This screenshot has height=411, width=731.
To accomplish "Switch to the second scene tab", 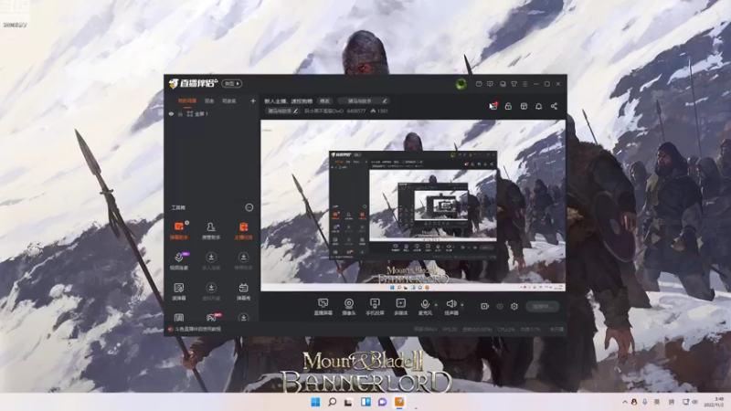I will [209, 100].
